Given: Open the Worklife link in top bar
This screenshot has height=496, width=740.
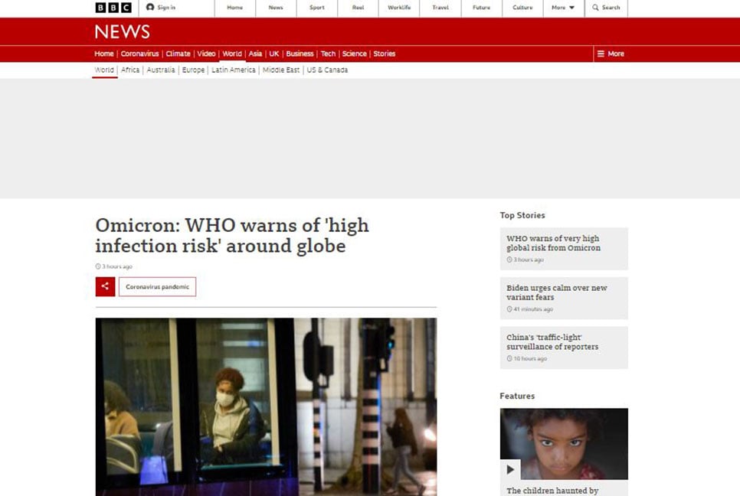Looking at the screenshot, I should (x=399, y=8).
